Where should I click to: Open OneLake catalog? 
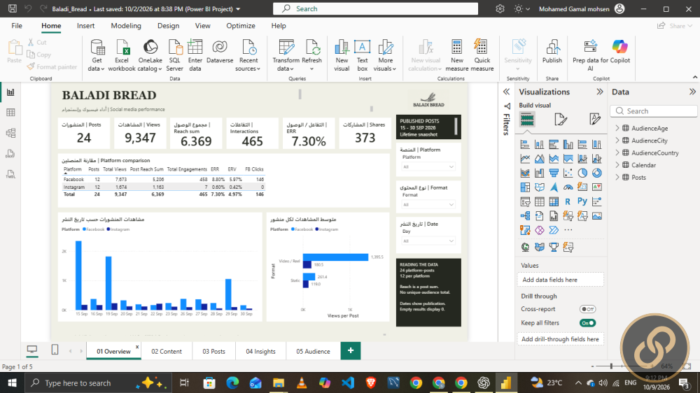coord(150,55)
